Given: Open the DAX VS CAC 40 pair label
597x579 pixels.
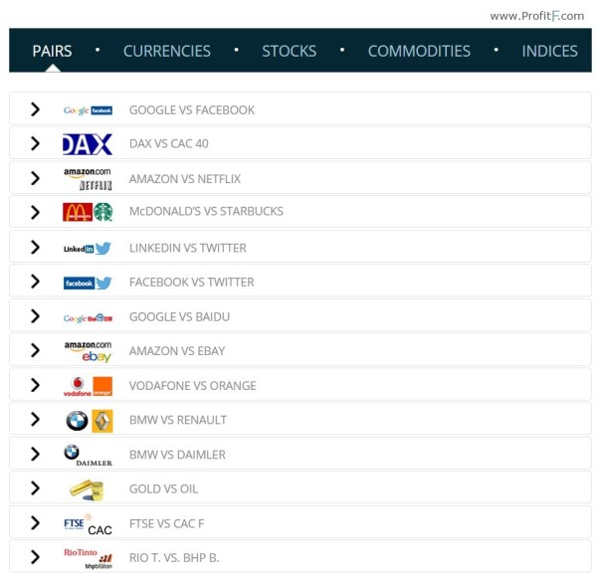Looking at the screenshot, I should (x=169, y=143).
